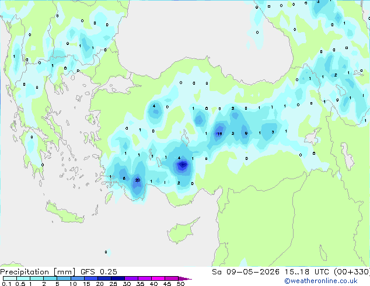This screenshot has height=286, width=370.
Task: Click the 0.1–0.5 mm legend color swatch
Action: pos(10,278)
